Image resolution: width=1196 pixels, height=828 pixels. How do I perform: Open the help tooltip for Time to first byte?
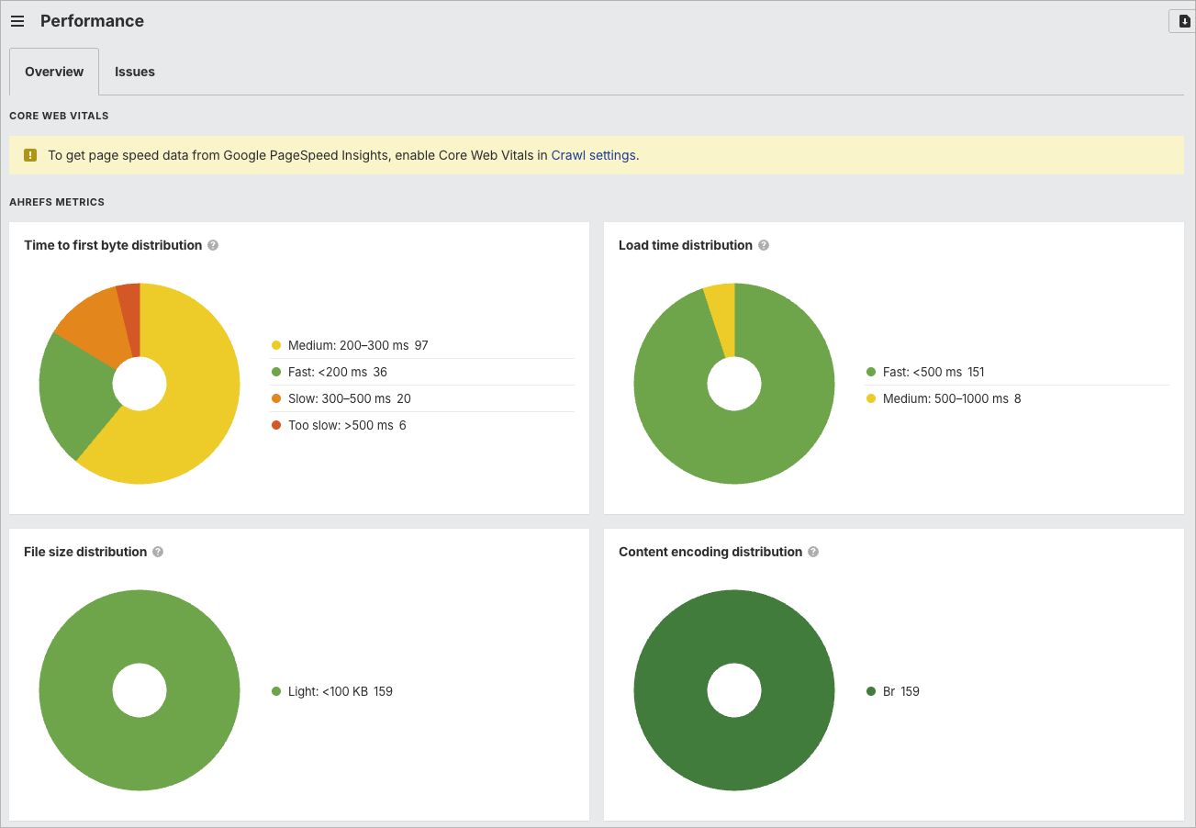213,245
